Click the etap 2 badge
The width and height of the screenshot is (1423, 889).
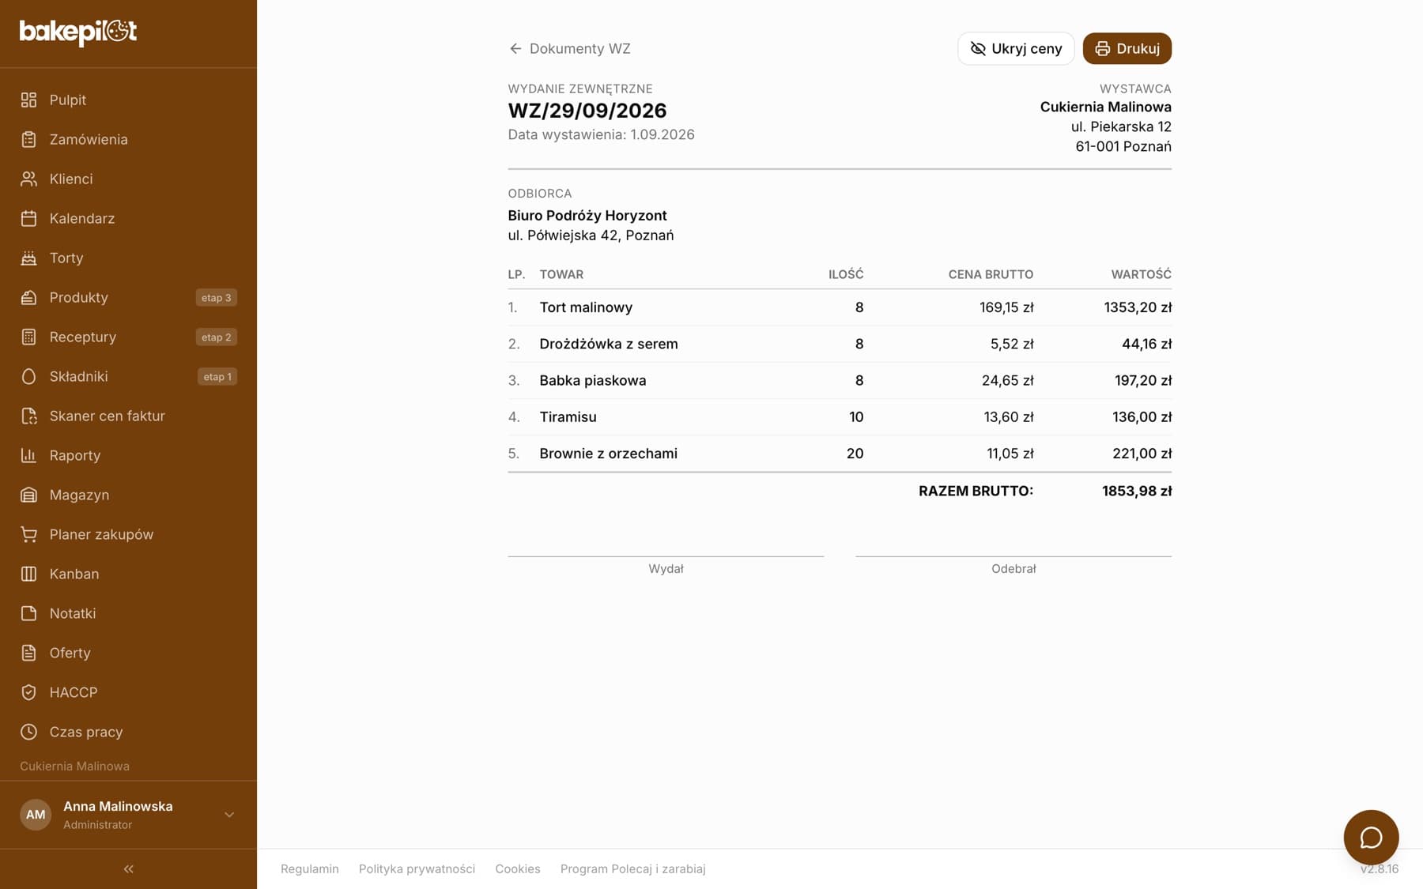point(217,337)
